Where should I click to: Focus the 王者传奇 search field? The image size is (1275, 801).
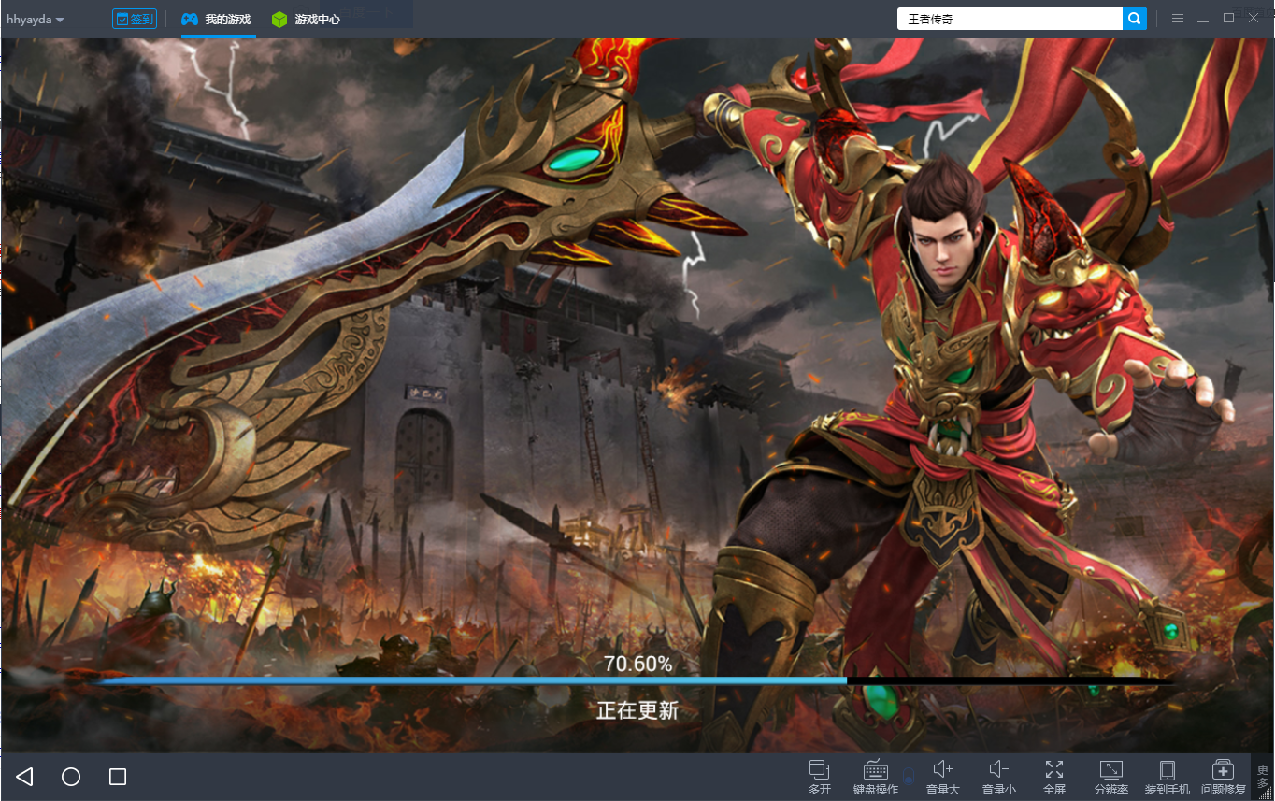coord(1010,19)
